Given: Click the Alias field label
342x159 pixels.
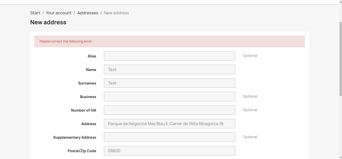Looking at the screenshot, I should click(x=92, y=56).
